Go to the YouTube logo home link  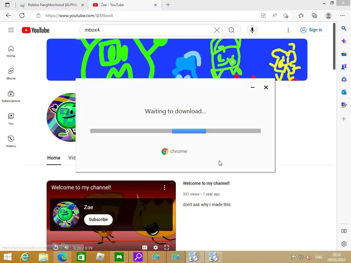pos(36,30)
